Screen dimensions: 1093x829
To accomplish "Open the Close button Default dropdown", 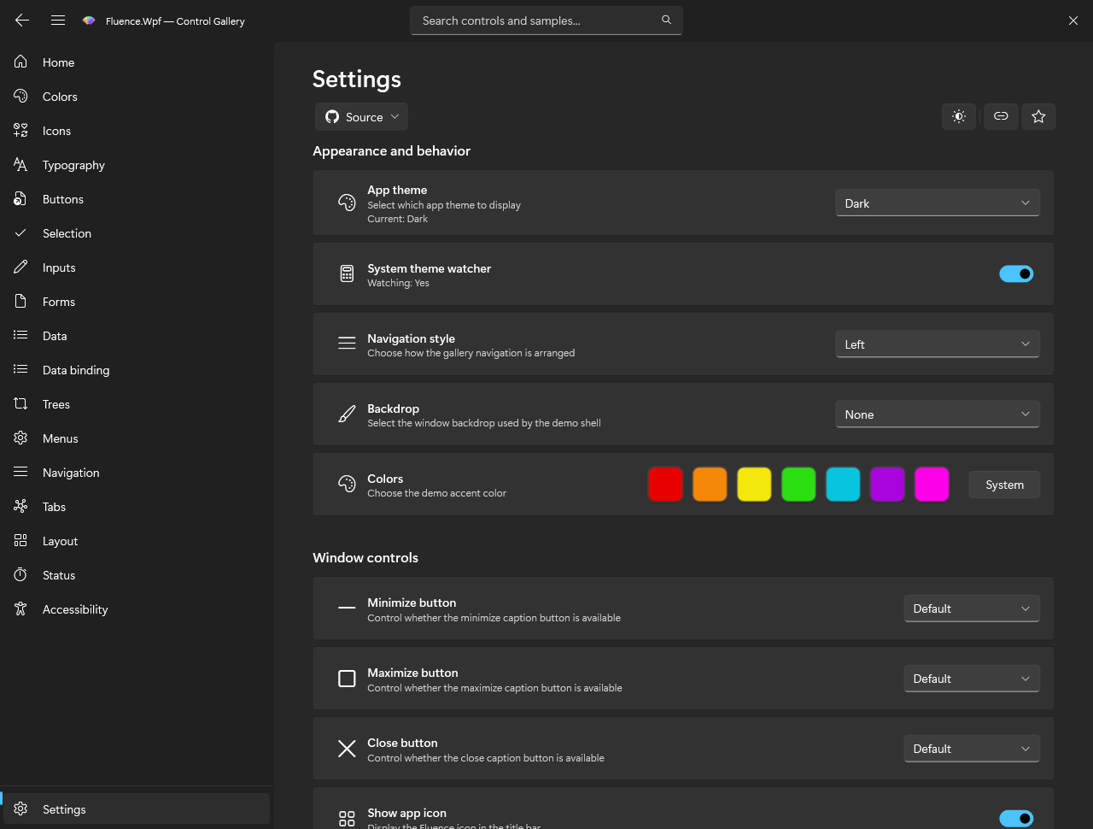I will point(972,749).
